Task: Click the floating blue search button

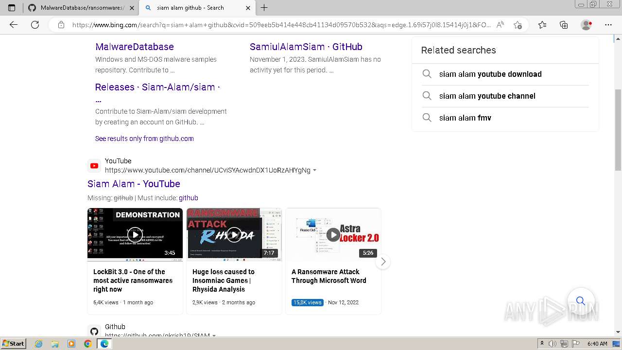Action: point(581,301)
